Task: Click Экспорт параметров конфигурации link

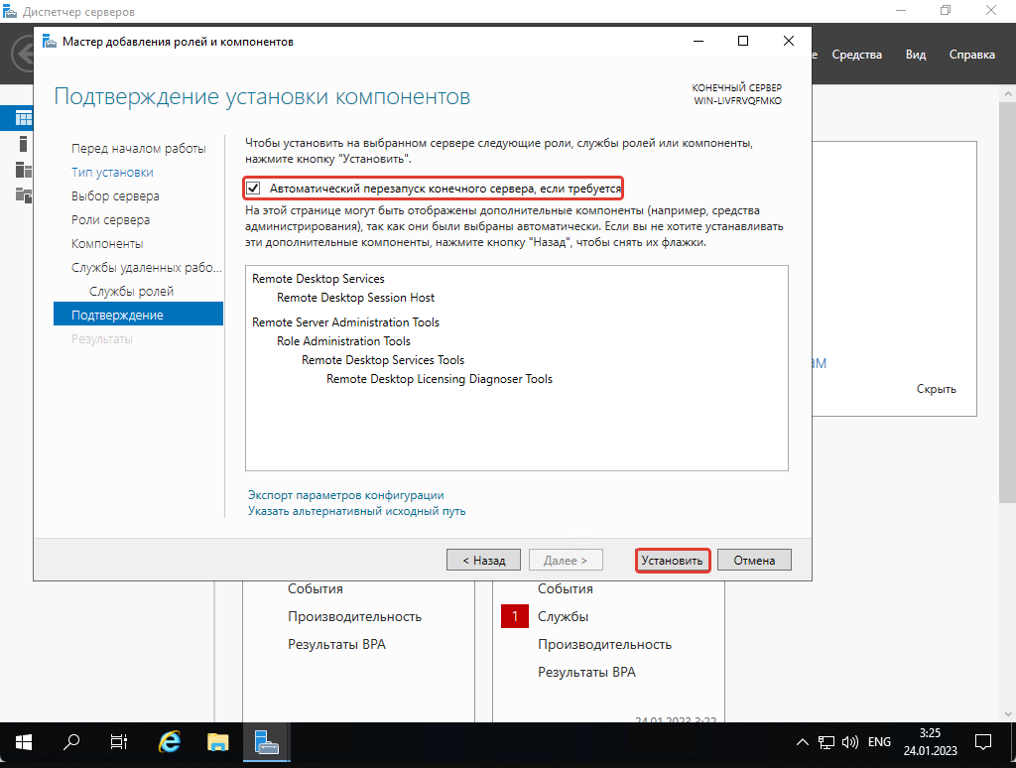Action: click(x=345, y=495)
